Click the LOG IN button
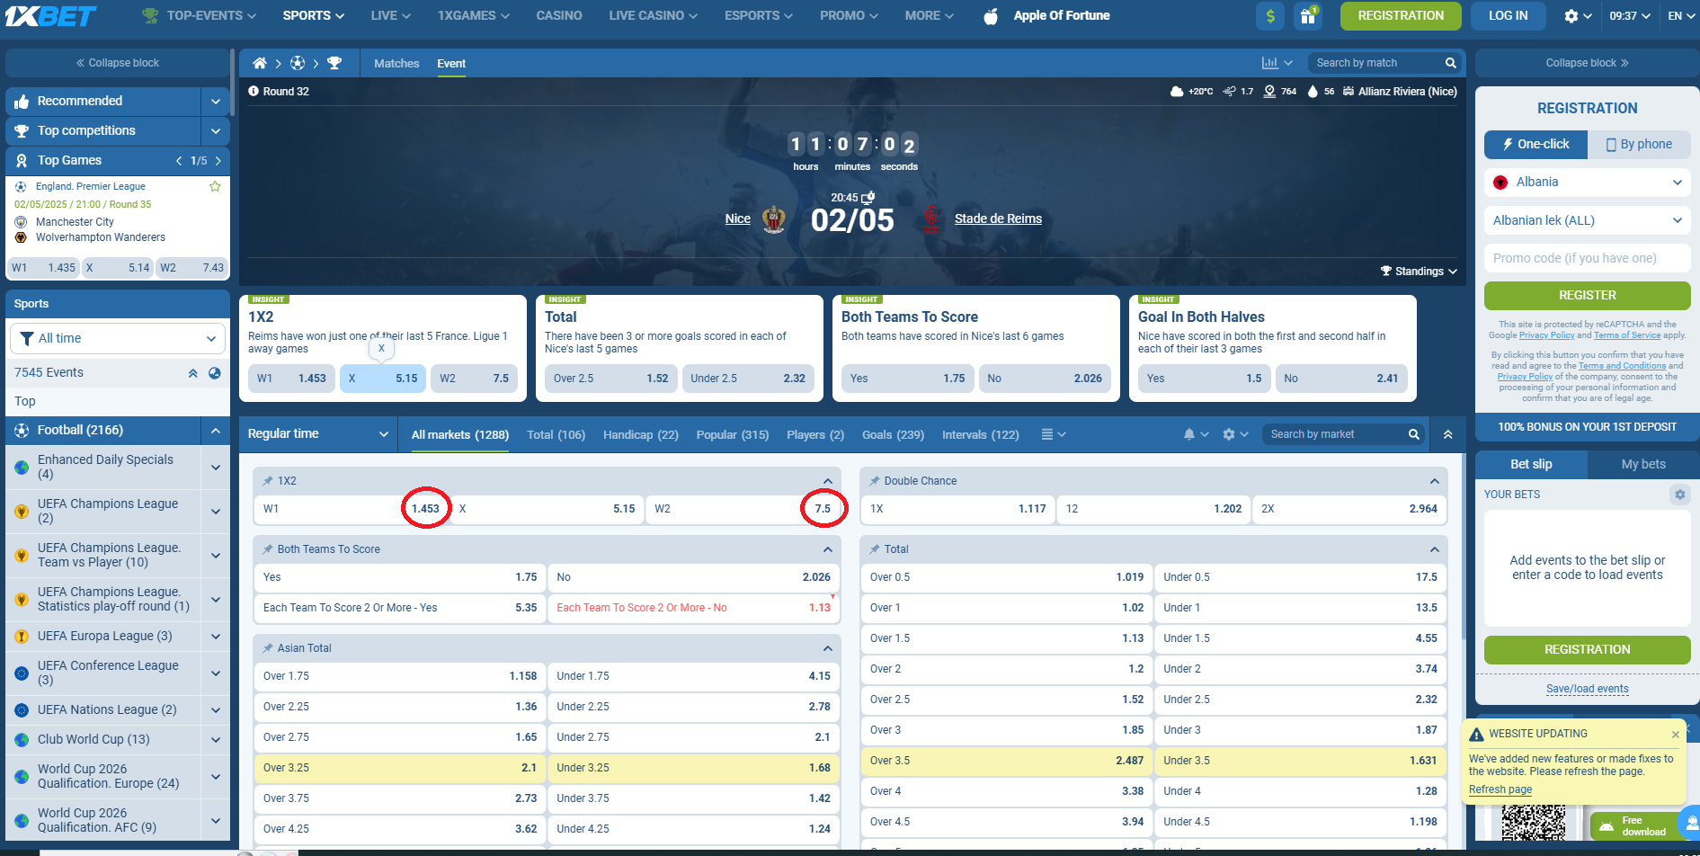The image size is (1700, 856). tap(1508, 16)
